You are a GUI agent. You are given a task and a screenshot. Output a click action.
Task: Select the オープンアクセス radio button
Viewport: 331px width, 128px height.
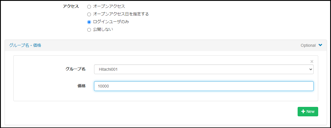[x=89, y=6]
